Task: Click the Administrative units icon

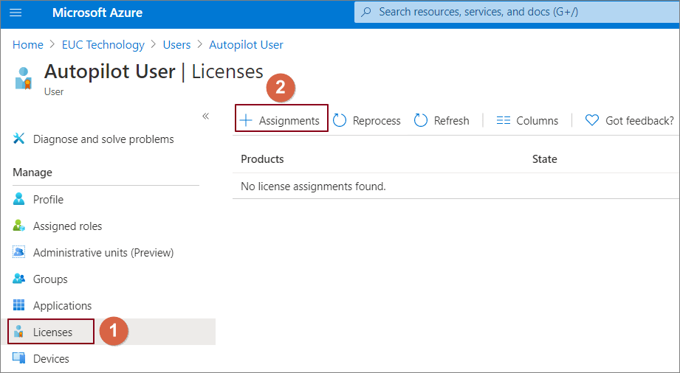Action: [18, 253]
